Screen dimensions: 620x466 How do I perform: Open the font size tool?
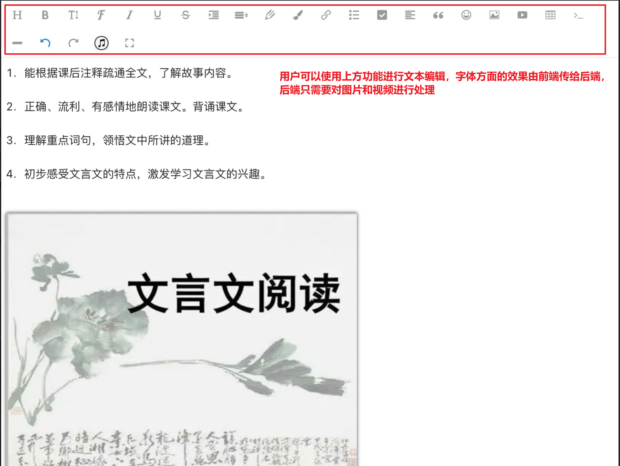[x=73, y=15]
